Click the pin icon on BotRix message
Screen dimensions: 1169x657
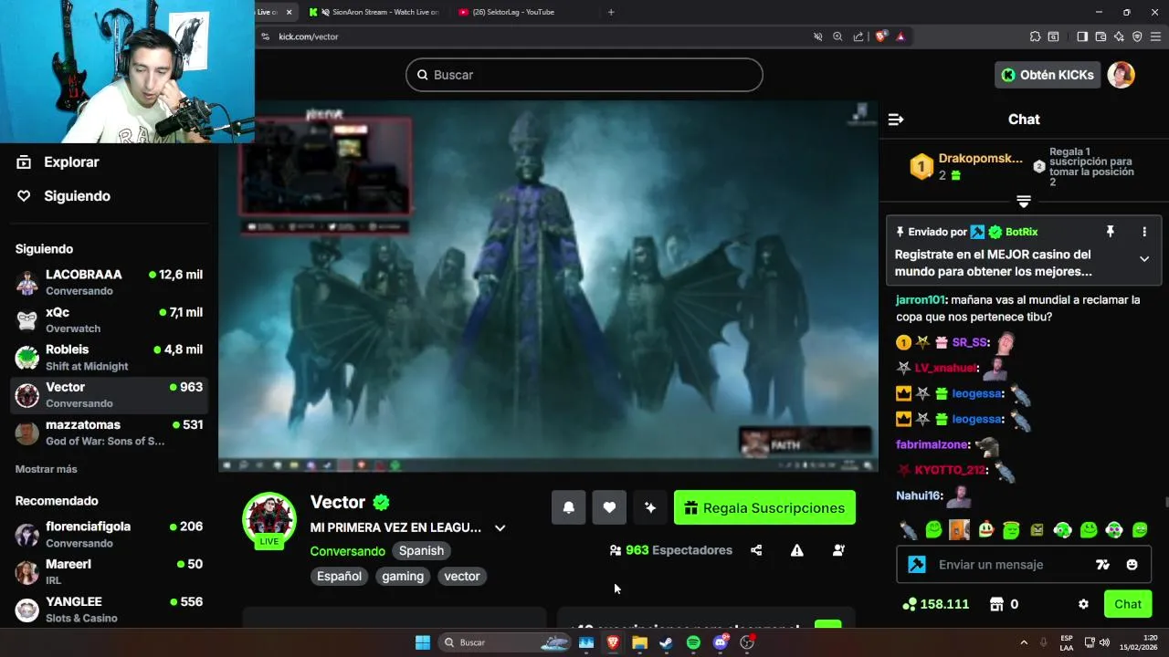pos(1111,232)
